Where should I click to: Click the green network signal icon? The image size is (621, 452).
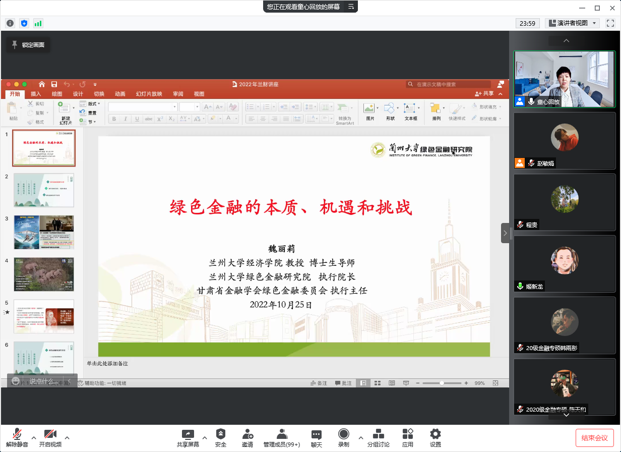(x=38, y=23)
